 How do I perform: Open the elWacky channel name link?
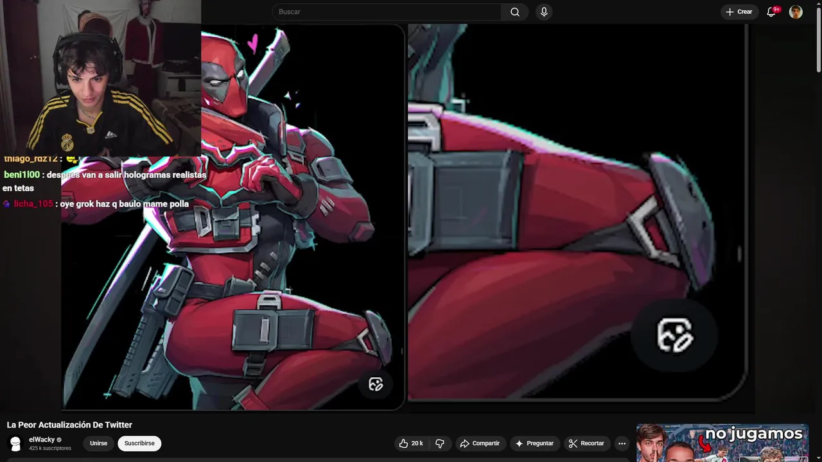[x=42, y=440]
